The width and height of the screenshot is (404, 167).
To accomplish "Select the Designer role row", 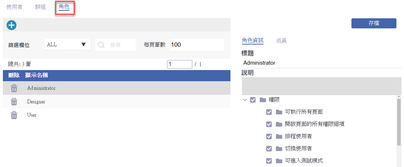I will tap(116, 102).
